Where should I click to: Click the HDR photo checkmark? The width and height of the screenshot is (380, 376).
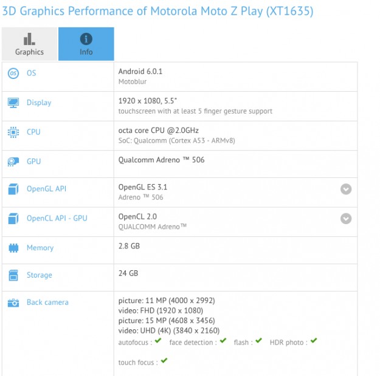click(x=314, y=341)
